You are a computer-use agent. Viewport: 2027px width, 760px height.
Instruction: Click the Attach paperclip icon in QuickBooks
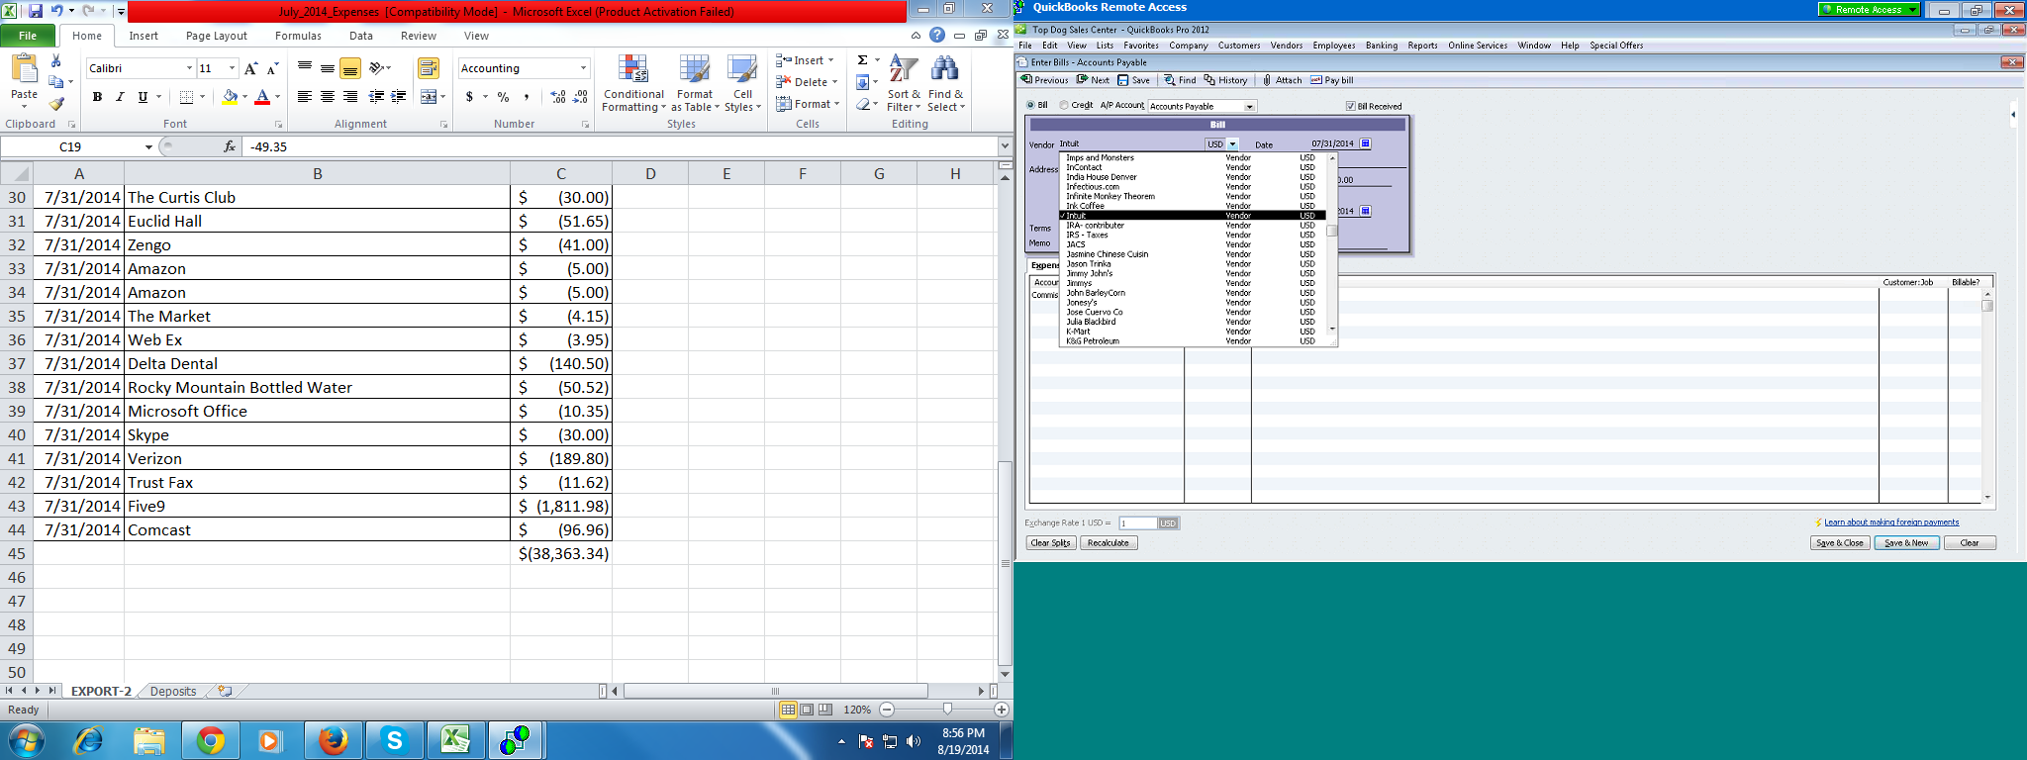tap(1267, 80)
